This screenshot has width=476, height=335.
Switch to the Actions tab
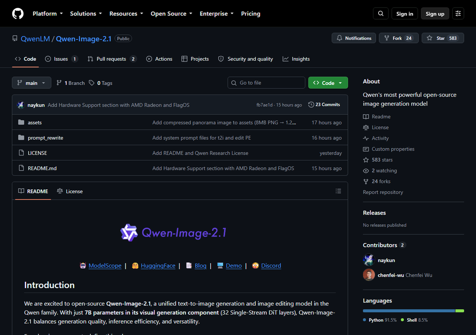159,59
